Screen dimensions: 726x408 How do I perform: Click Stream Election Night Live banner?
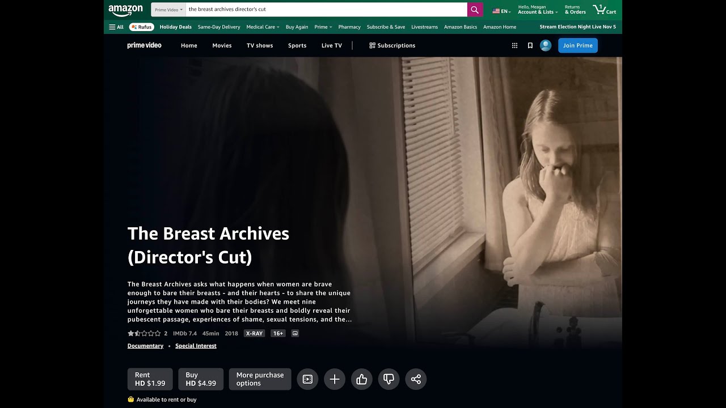(577, 27)
